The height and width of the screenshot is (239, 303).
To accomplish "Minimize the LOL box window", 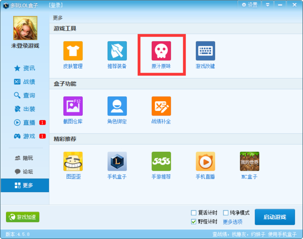I will 280,5.
